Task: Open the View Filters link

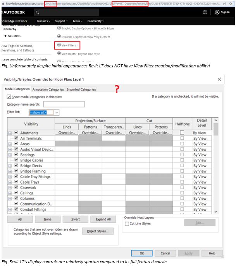Action: [69, 45]
